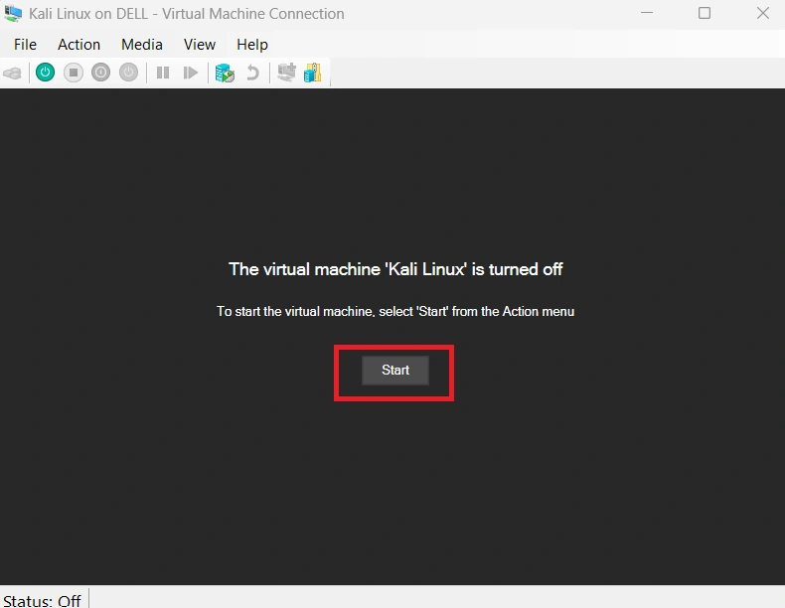The width and height of the screenshot is (785, 608).
Task: Click the 'Status: Off' status bar text
Action: [42, 600]
